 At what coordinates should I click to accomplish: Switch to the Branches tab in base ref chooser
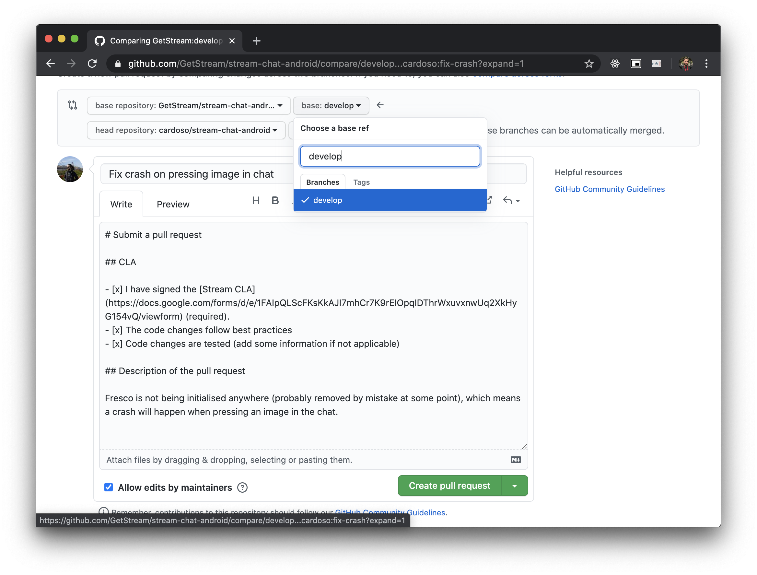(322, 181)
